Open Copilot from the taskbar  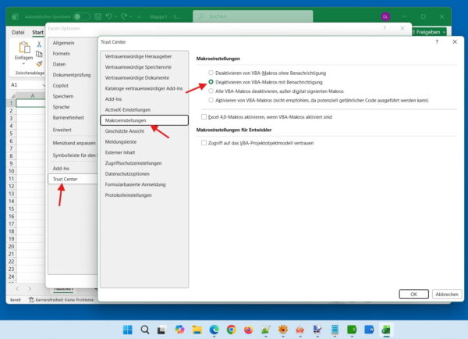click(179, 330)
